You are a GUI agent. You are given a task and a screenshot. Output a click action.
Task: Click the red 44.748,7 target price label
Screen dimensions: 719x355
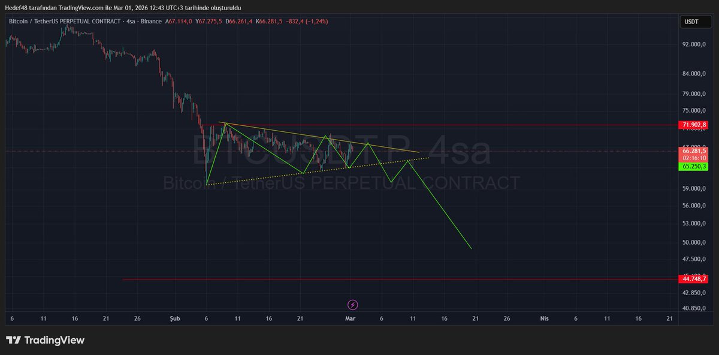(693, 278)
